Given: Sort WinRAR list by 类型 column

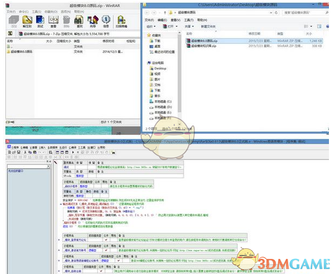Looking at the screenshot, I should 77,41.
